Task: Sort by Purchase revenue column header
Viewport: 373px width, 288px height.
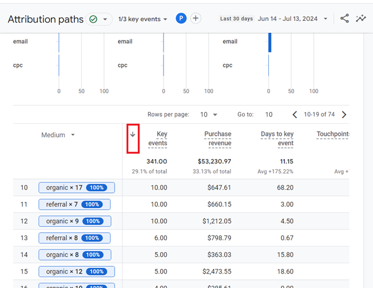Action: point(218,138)
